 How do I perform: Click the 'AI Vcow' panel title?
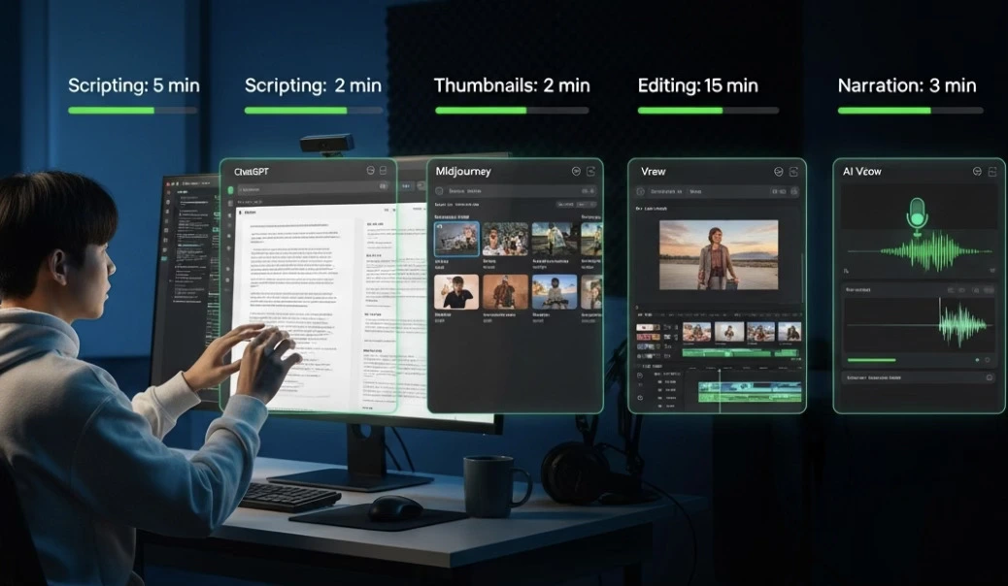pyautogui.click(x=862, y=172)
